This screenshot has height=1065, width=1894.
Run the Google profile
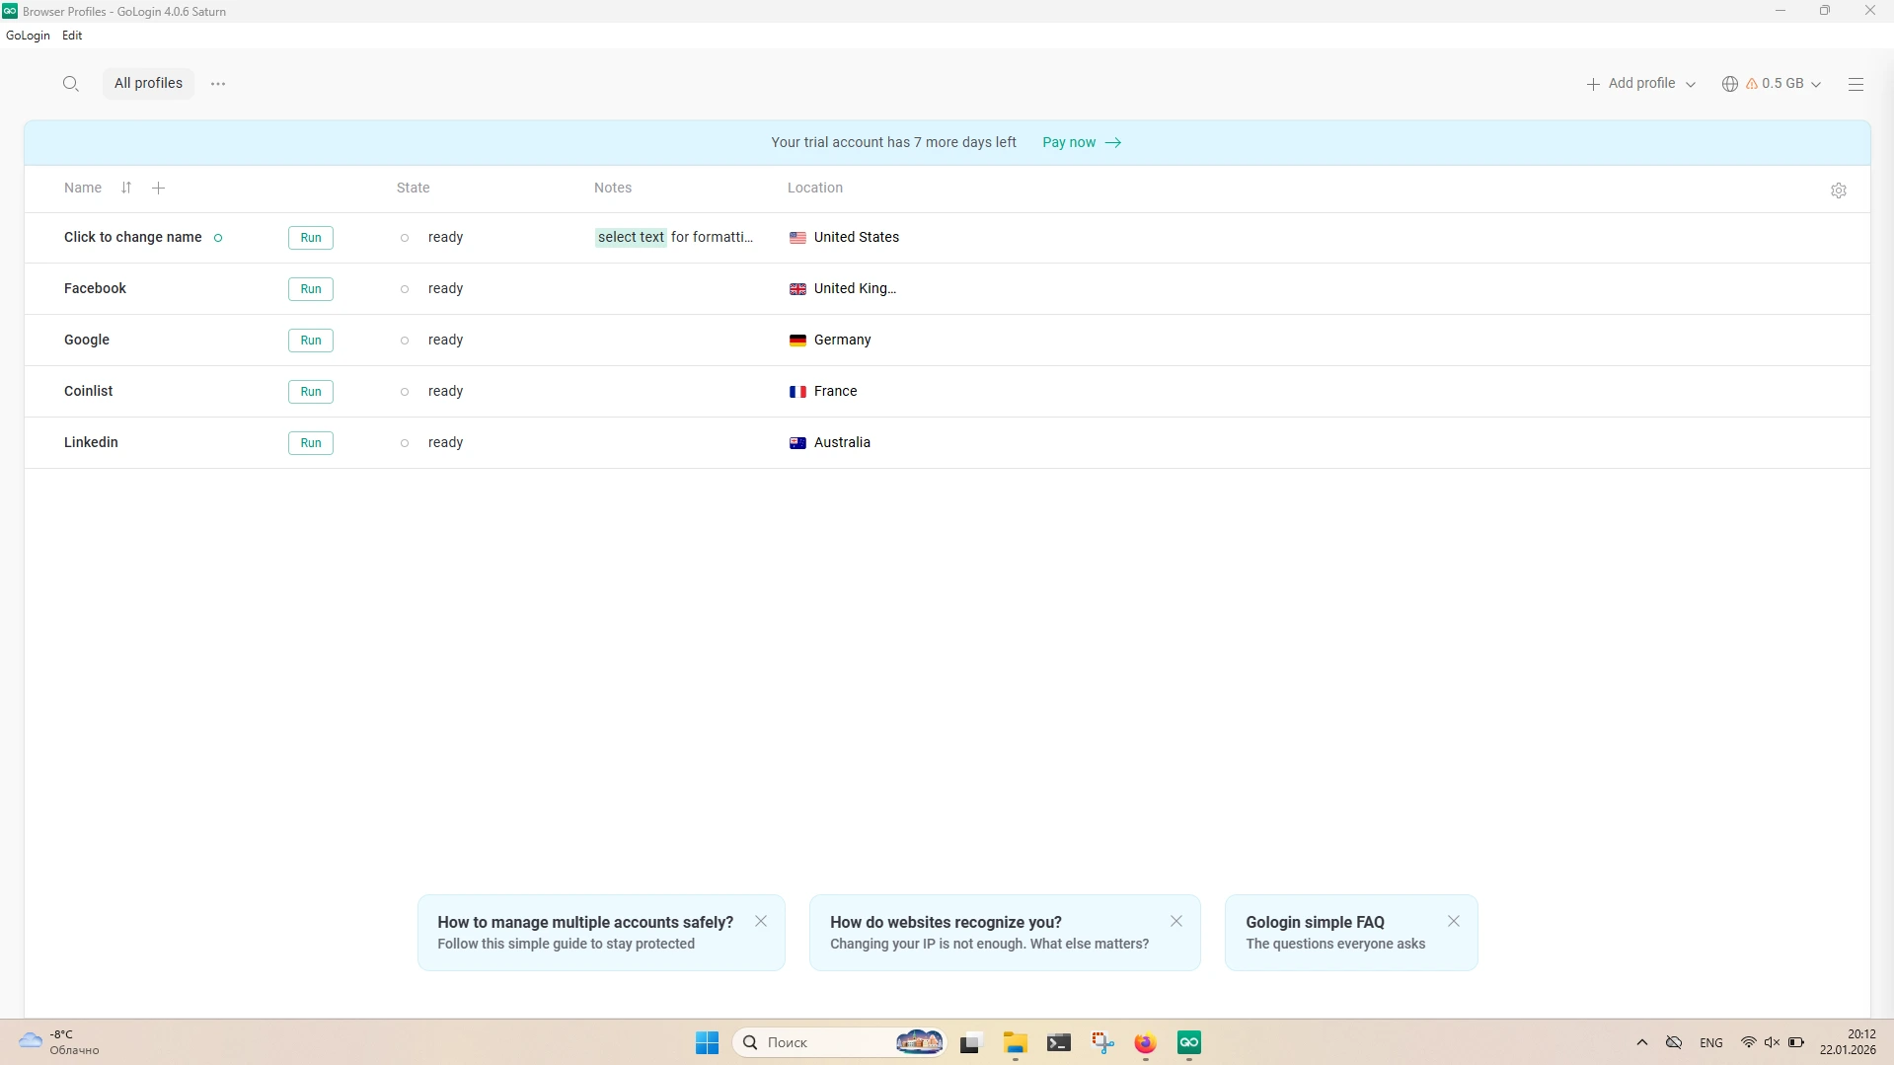pyautogui.click(x=311, y=341)
